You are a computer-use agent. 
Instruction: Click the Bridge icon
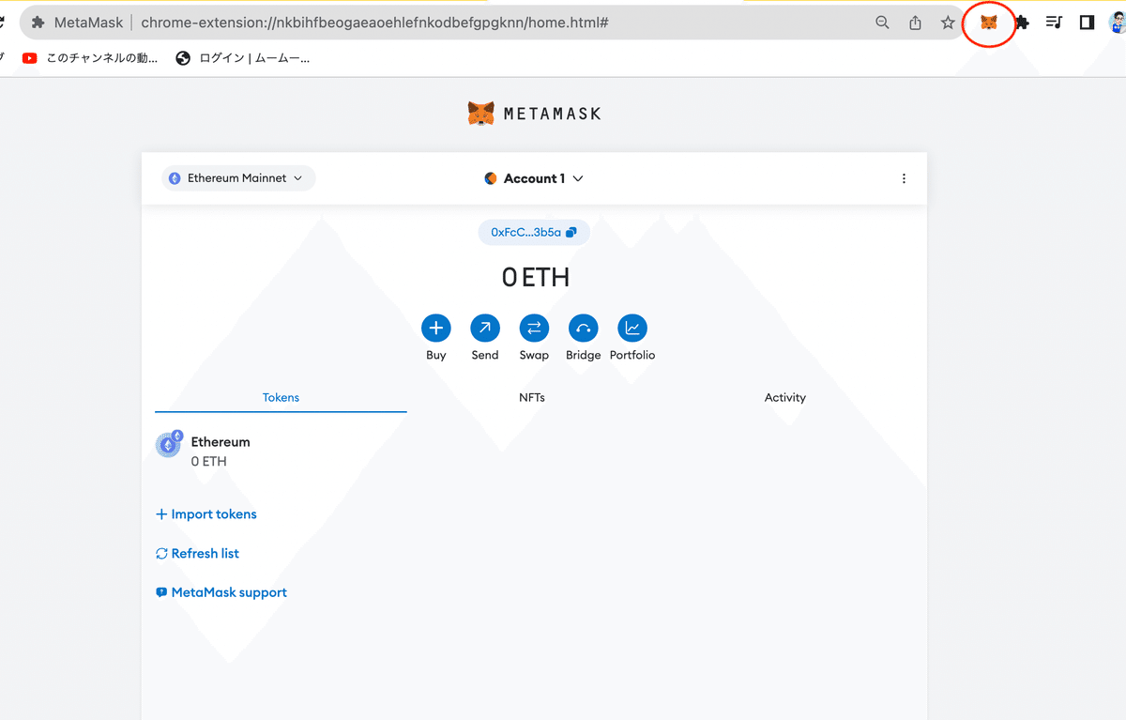[x=583, y=328]
